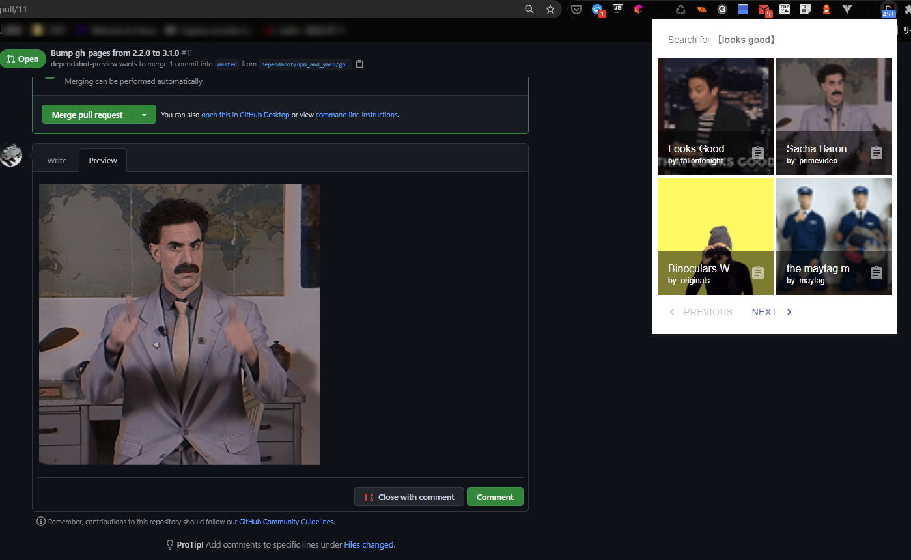Copy the Sacha Baron GIF via clipboard icon
This screenshot has height=560, width=911.
(x=876, y=153)
